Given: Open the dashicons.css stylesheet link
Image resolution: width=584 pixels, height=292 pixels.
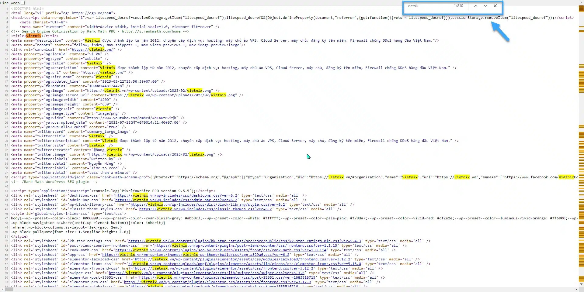Looking at the screenshot, I should pos(176,195).
